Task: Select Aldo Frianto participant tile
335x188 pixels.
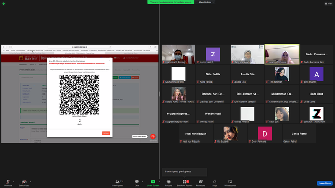Action: [316, 74]
